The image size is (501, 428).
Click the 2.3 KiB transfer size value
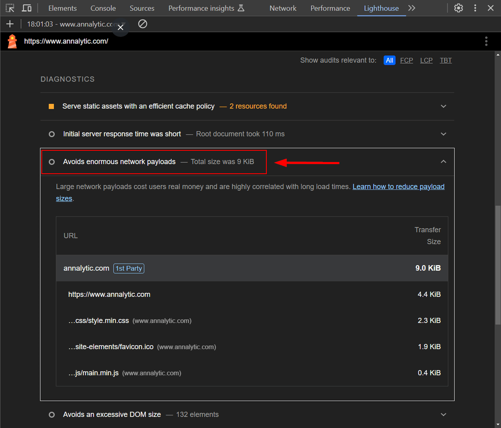(429, 321)
